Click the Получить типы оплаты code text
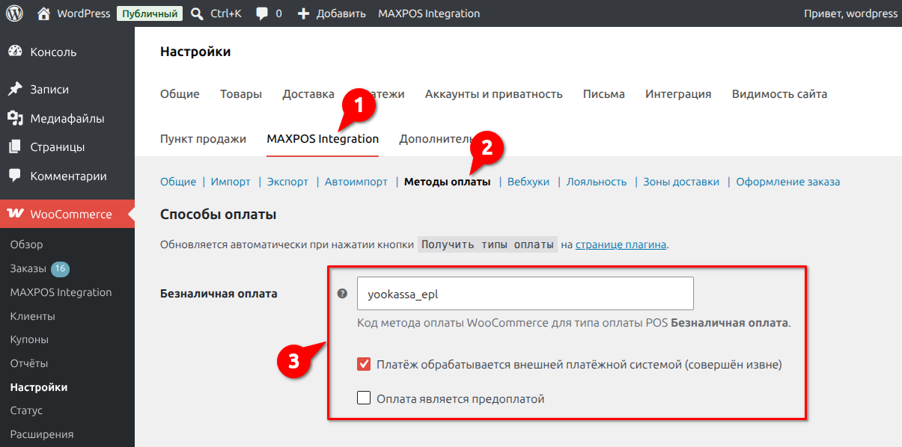 [x=487, y=244]
